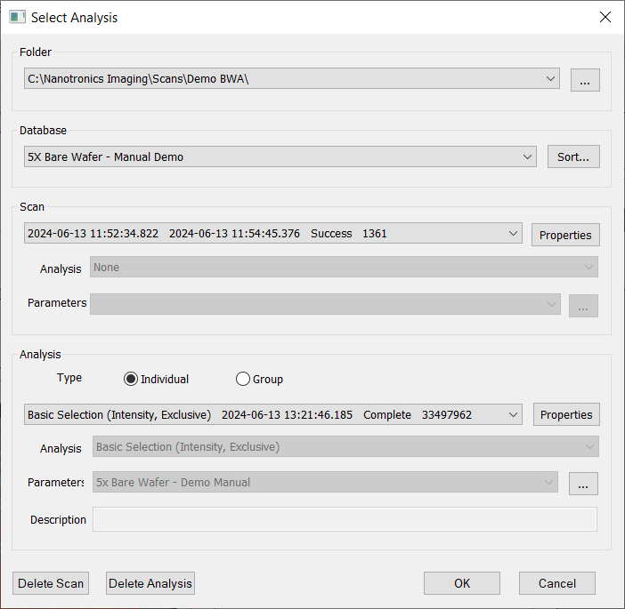Open Properties for the selected analysis
The width and height of the screenshot is (625, 609).
(x=566, y=414)
